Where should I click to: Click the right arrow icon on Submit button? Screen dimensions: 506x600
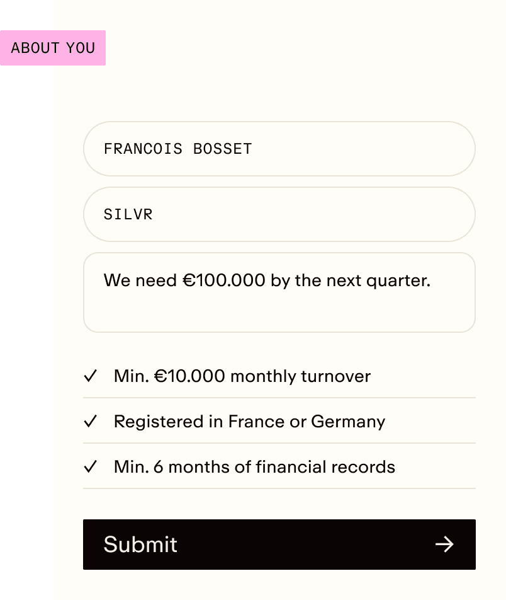click(444, 544)
